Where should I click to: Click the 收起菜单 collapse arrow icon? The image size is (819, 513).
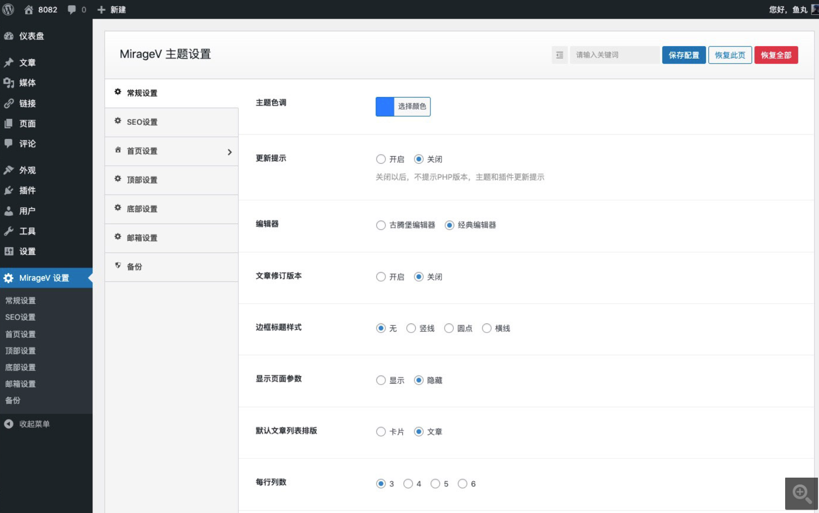(9, 424)
